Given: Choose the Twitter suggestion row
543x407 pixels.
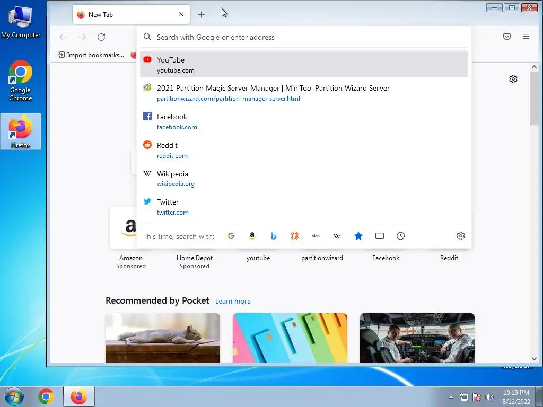Looking at the screenshot, I should (304, 207).
